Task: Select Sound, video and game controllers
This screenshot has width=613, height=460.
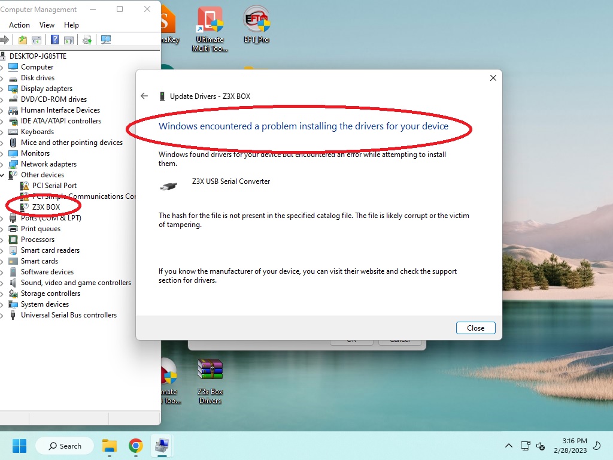Action: point(76,283)
